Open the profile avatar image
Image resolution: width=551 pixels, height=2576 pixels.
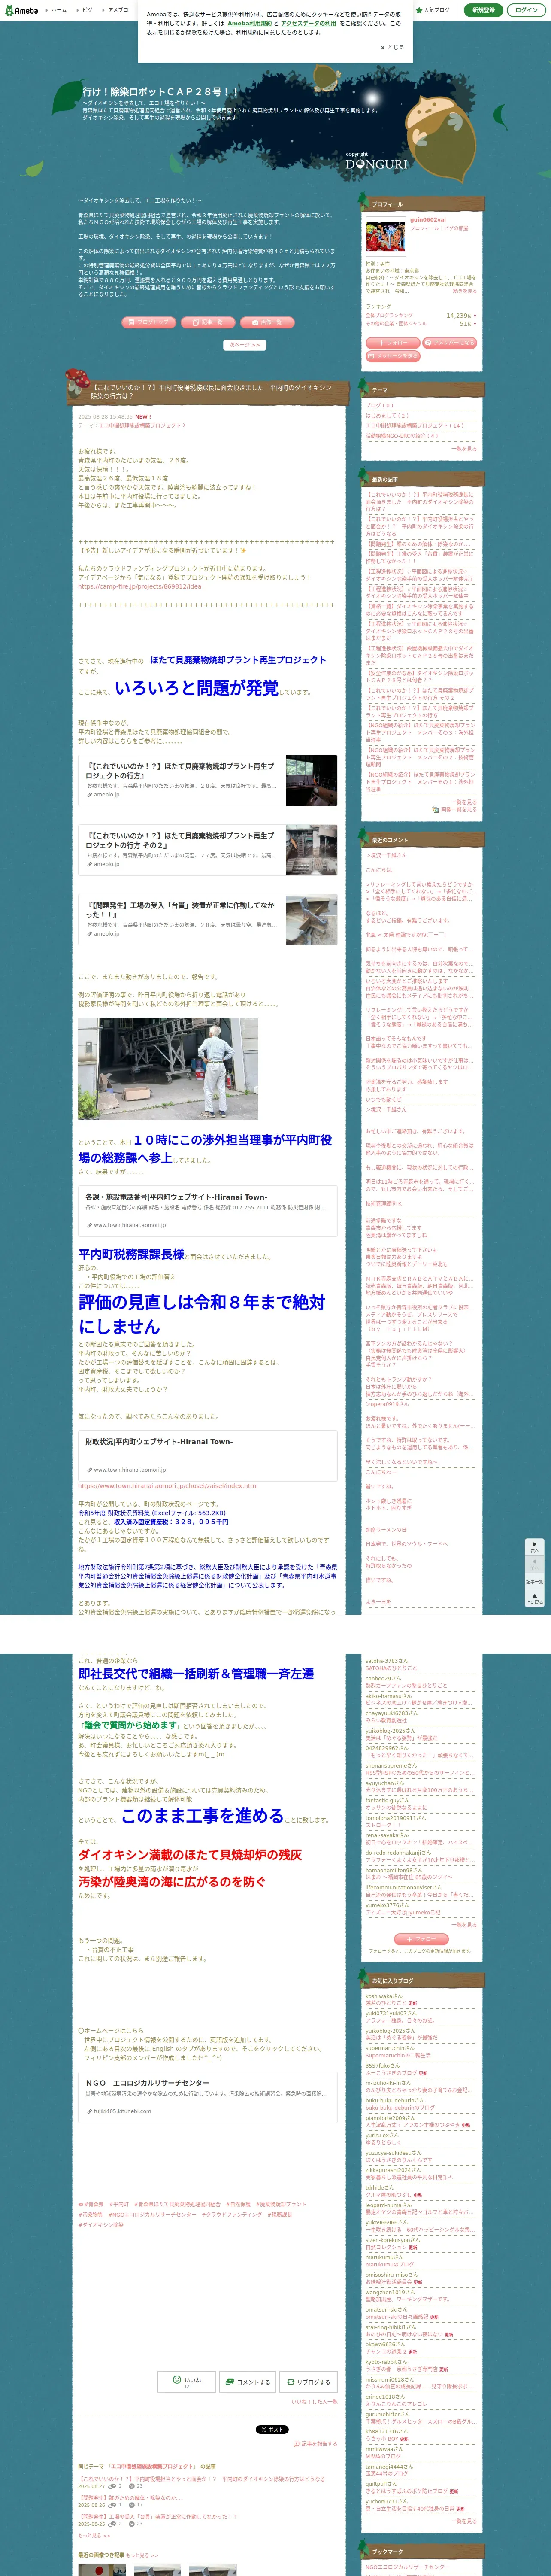(x=385, y=236)
